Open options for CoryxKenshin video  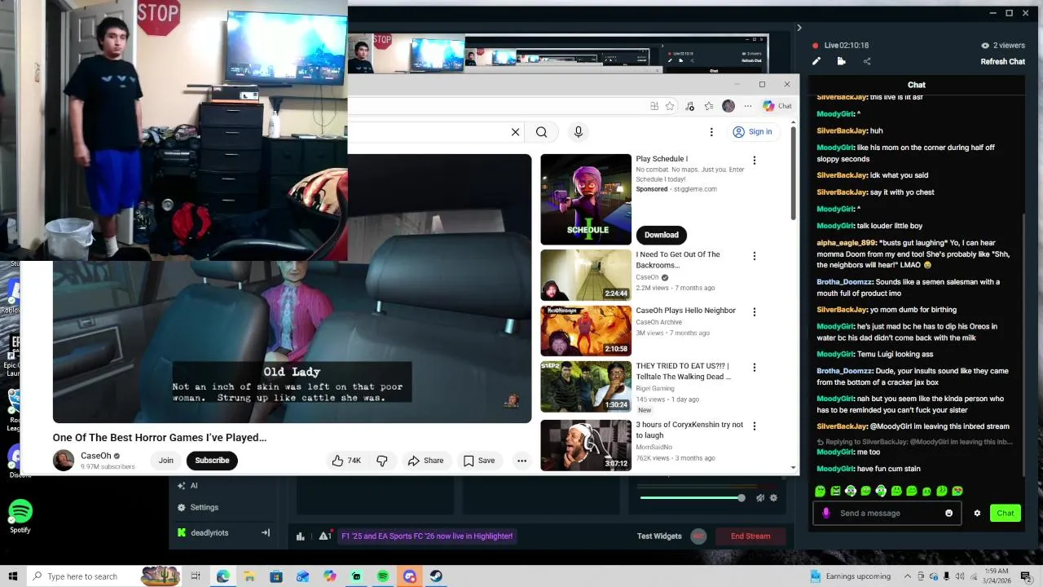click(754, 426)
